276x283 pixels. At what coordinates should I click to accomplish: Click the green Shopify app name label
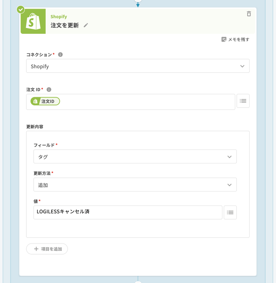point(59,17)
